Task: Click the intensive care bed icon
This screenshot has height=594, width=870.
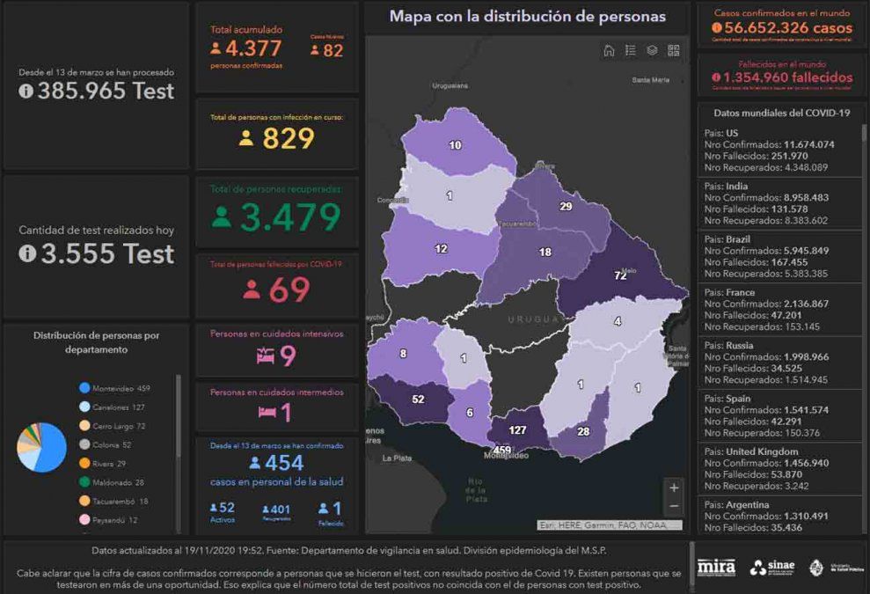Action: pos(265,356)
